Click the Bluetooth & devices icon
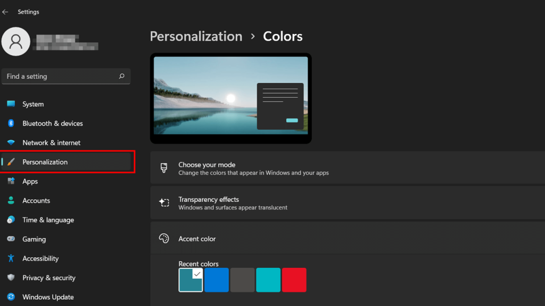This screenshot has width=545, height=306. click(11, 123)
